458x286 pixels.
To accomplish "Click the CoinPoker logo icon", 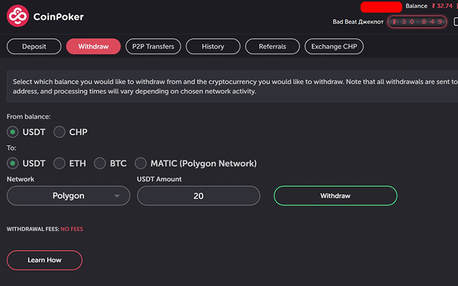I will (18, 16).
